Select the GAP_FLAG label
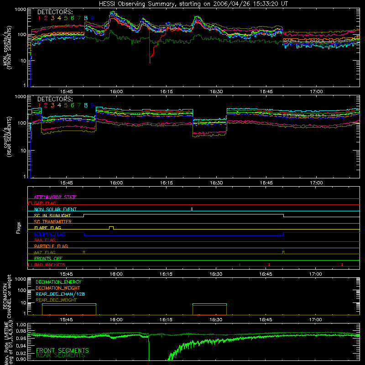The width and height of the screenshot is (365, 365). coord(45,203)
